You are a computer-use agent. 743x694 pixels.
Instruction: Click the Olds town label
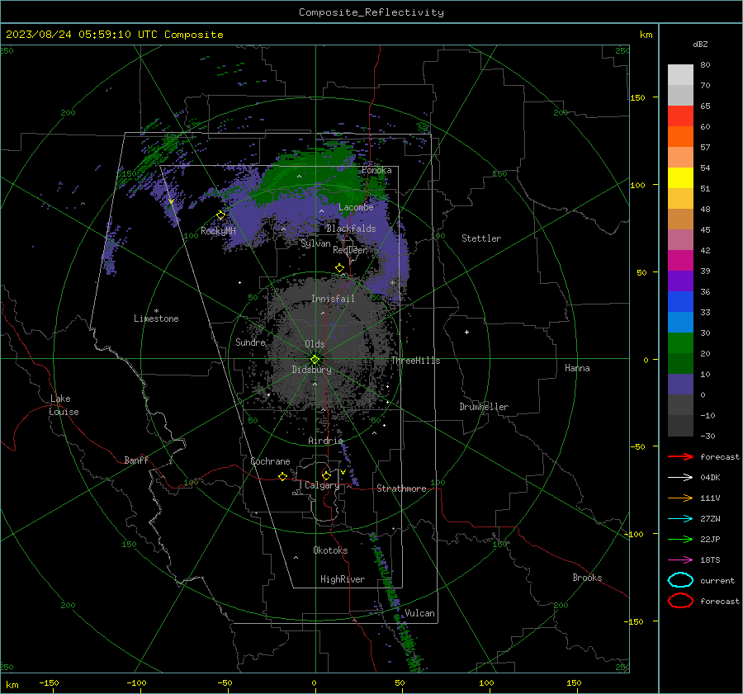[x=315, y=344]
